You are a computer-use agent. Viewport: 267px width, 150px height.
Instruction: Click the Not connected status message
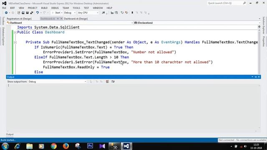pyautogui.click(x=242, y=140)
